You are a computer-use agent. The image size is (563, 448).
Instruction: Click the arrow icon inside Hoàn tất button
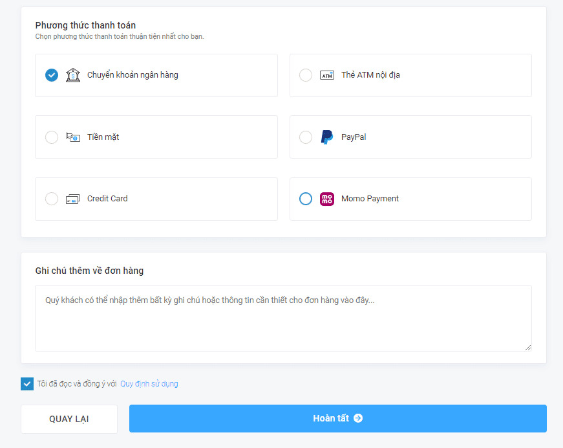(358, 418)
